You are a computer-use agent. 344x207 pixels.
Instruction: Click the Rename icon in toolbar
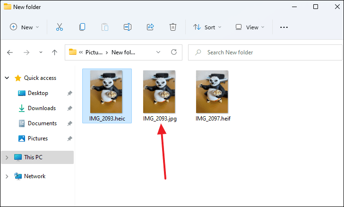pos(128,27)
